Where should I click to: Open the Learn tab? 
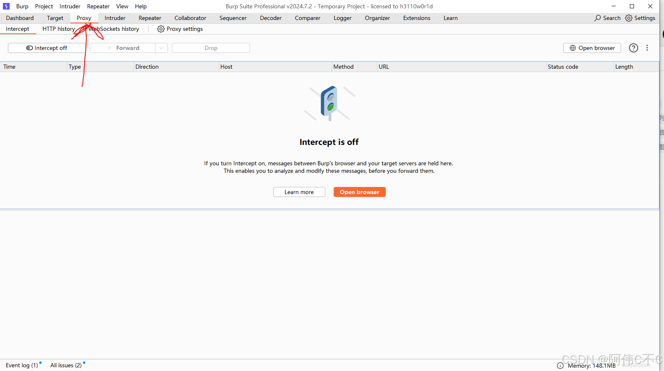[x=450, y=18]
